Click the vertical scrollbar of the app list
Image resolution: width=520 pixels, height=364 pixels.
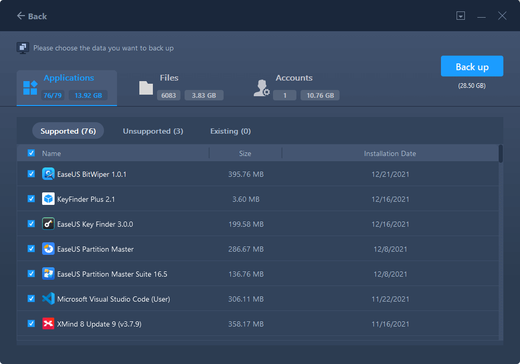pyautogui.click(x=501, y=154)
